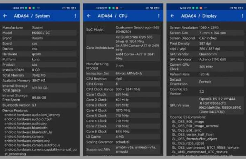Tap the AIDA64 / Display title
246x159 pixels.
pyautogui.click(x=199, y=16)
